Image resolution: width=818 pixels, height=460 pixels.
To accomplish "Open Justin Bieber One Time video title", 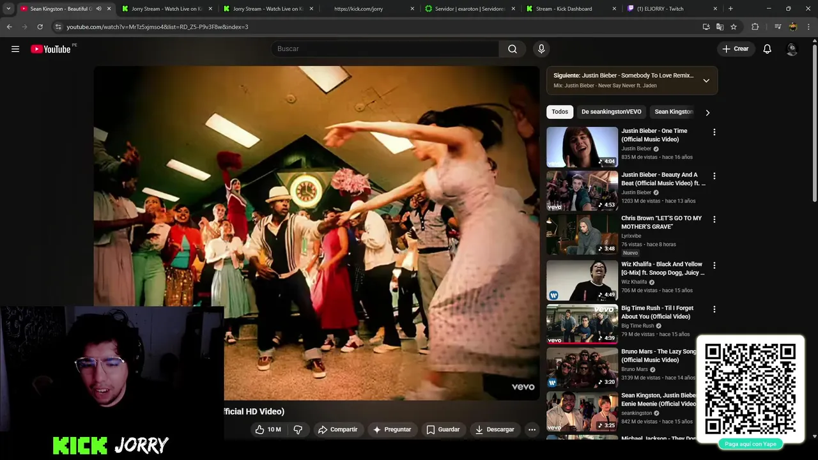I will click(x=654, y=135).
